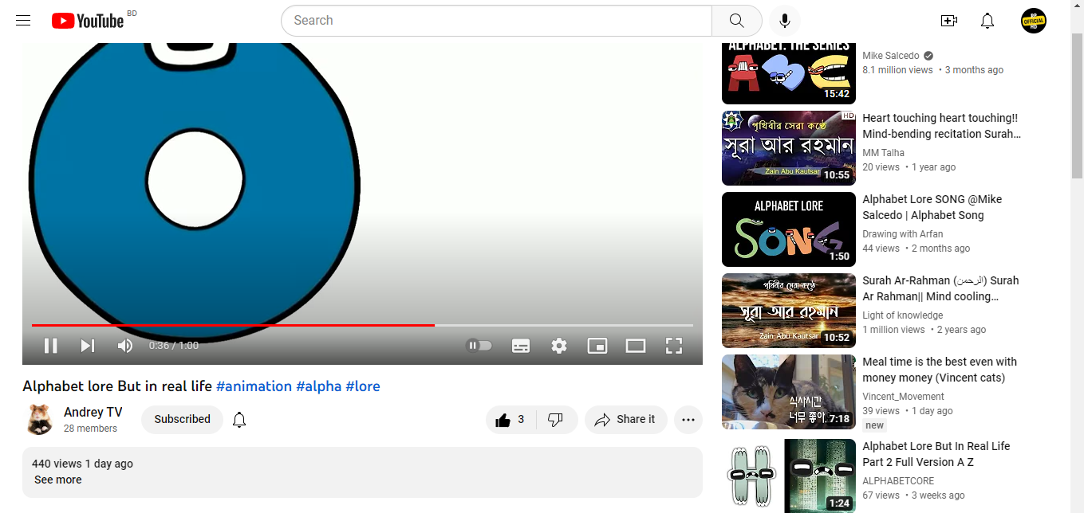Change channel notification bell setting

(239, 420)
